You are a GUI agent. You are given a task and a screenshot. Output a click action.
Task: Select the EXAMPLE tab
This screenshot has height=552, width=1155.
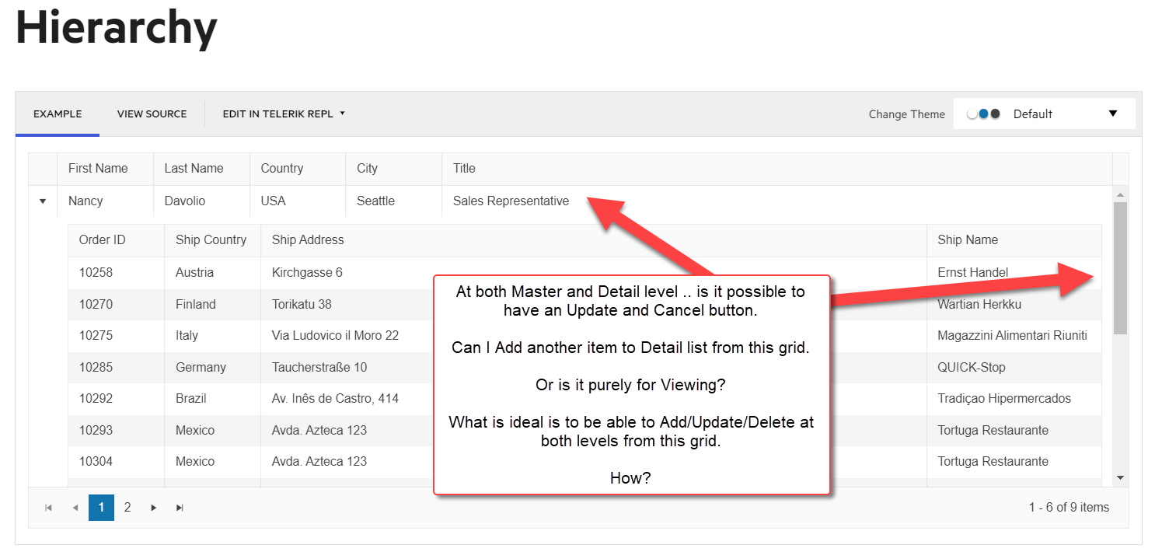(x=57, y=114)
